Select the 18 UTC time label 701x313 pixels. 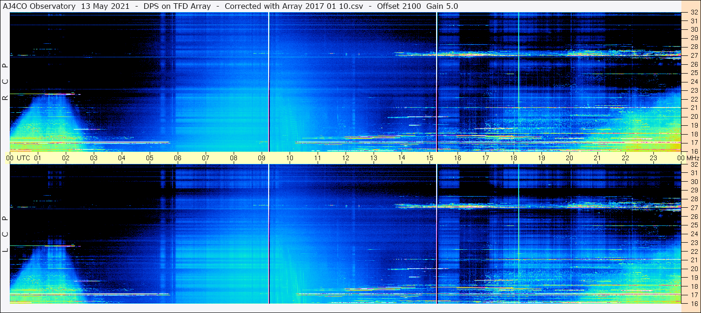pyautogui.click(x=514, y=158)
